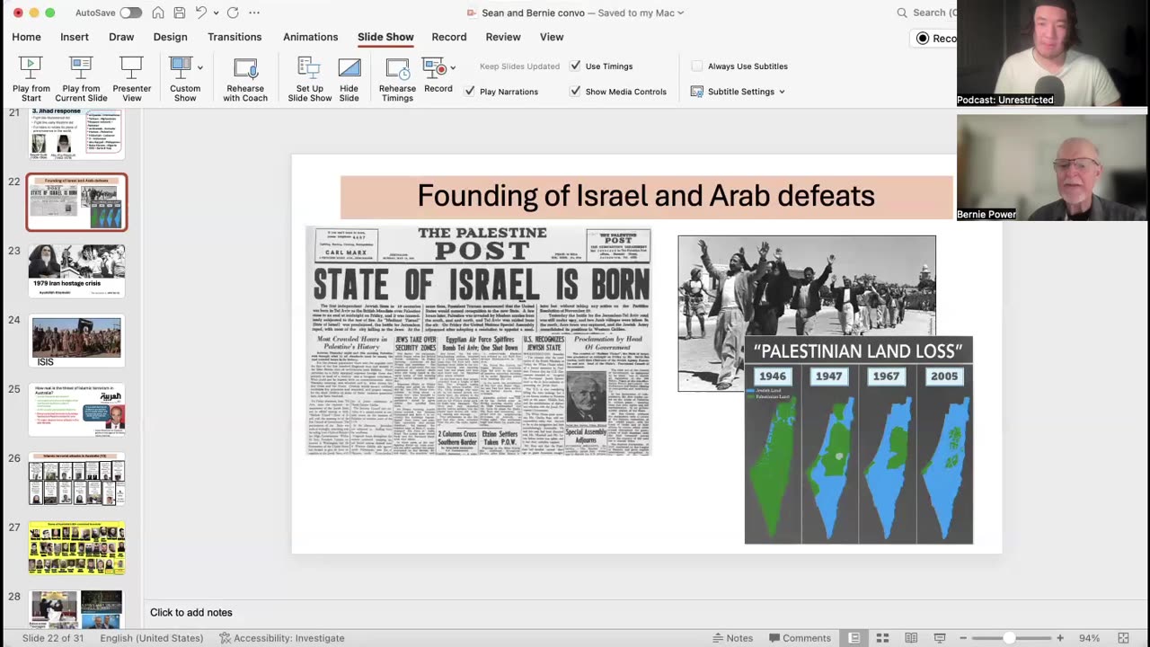Click the Undo arrow icon
1150x647 pixels.
click(x=202, y=13)
